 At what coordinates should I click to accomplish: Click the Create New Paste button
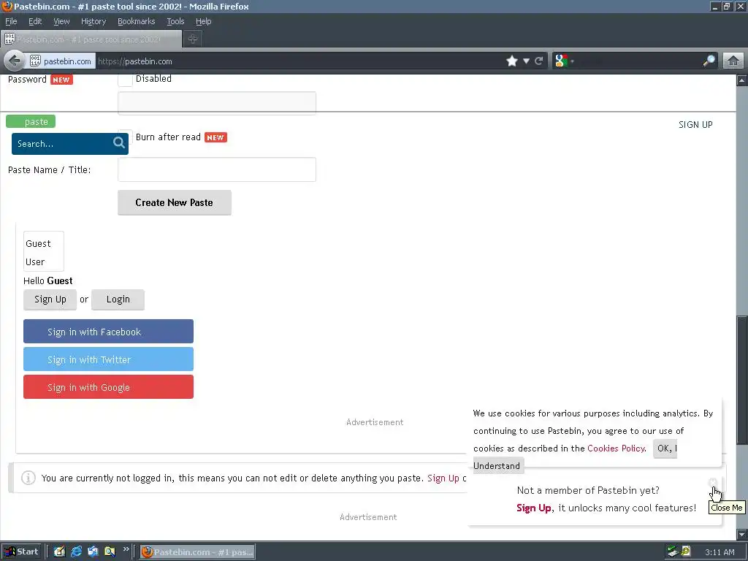click(175, 203)
